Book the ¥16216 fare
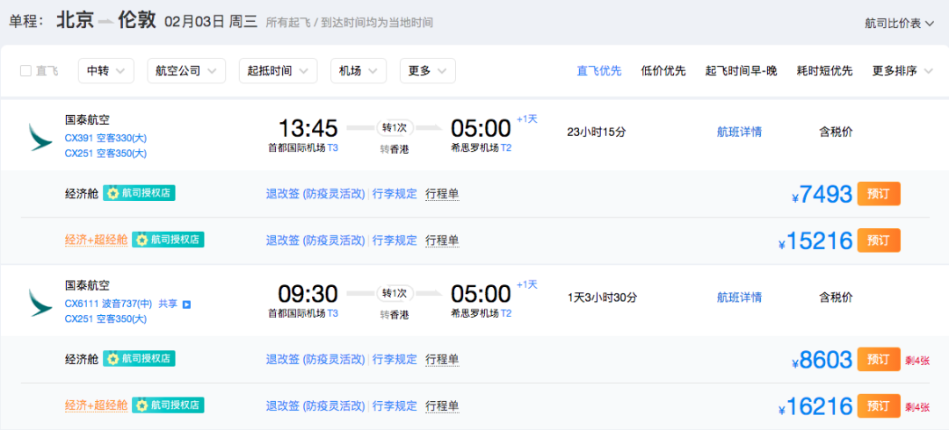Image resolution: width=949 pixels, height=430 pixels. point(879,405)
